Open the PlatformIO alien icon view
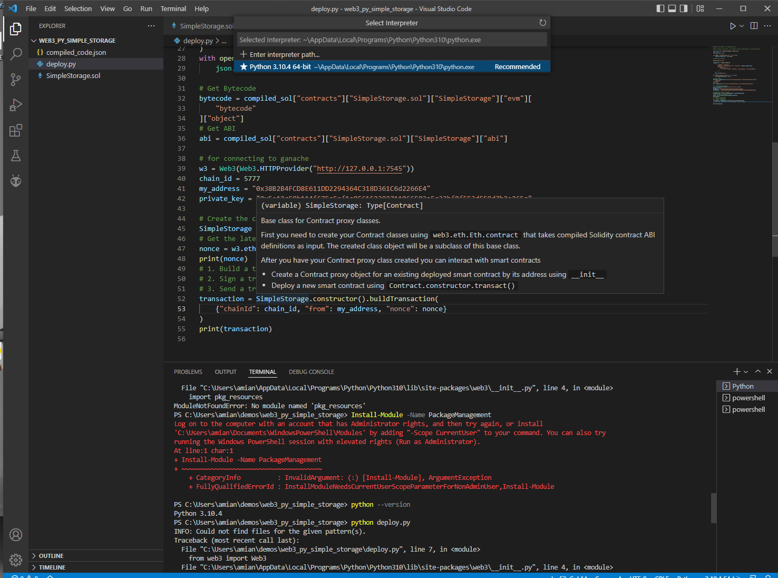Viewport: 778px width, 578px height. pyautogui.click(x=16, y=181)
